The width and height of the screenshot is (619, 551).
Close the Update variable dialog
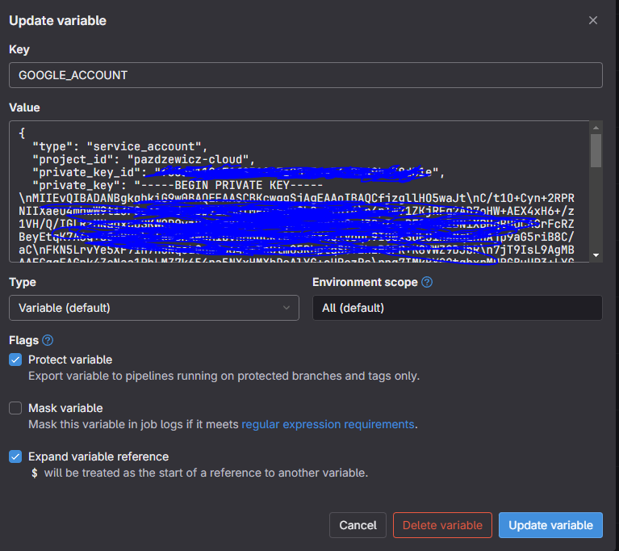pyautogui.click(x=593, y=20)
